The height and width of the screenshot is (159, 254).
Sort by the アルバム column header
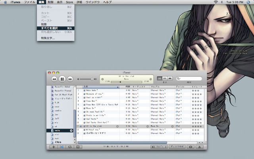[162, 87]
